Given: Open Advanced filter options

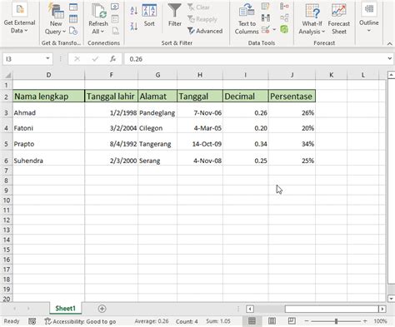Looking at the screenshot, I should [x=205, y=31].
